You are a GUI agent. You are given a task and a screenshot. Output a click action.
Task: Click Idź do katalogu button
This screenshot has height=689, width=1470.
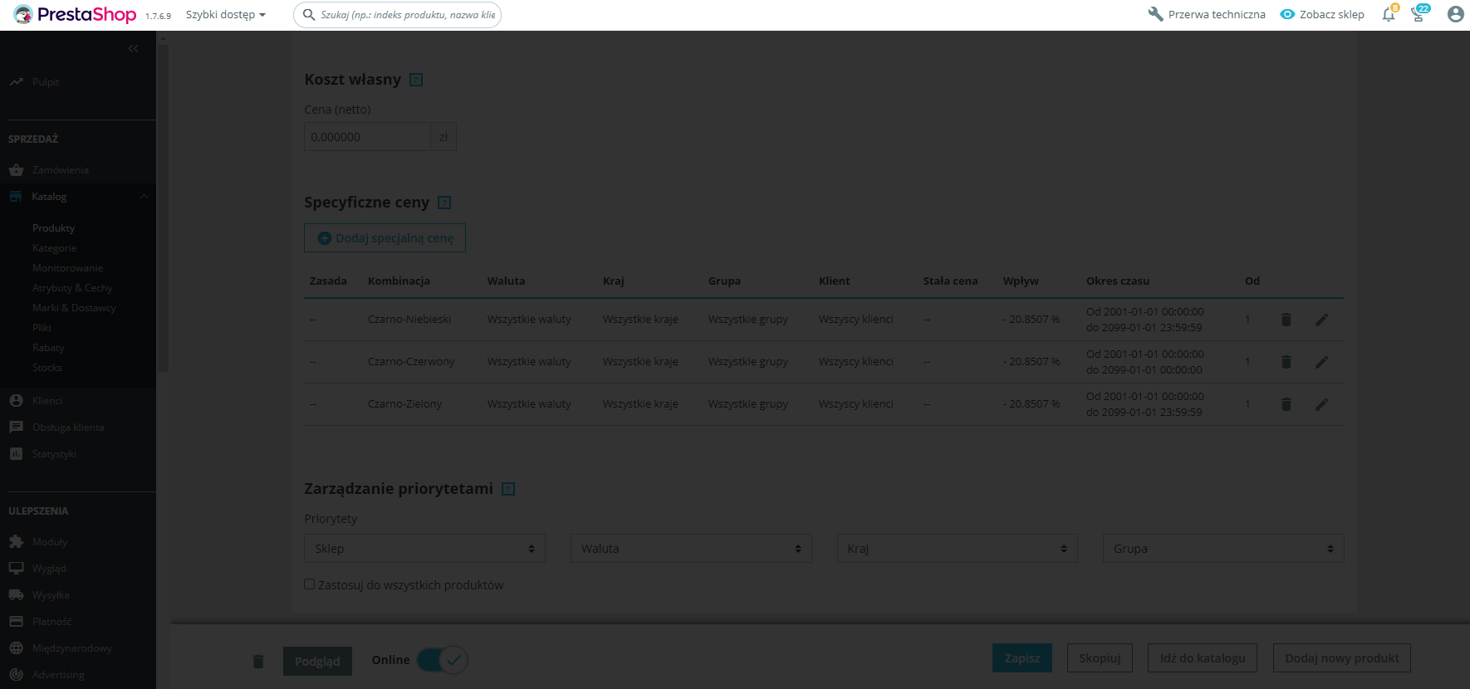1203,658
